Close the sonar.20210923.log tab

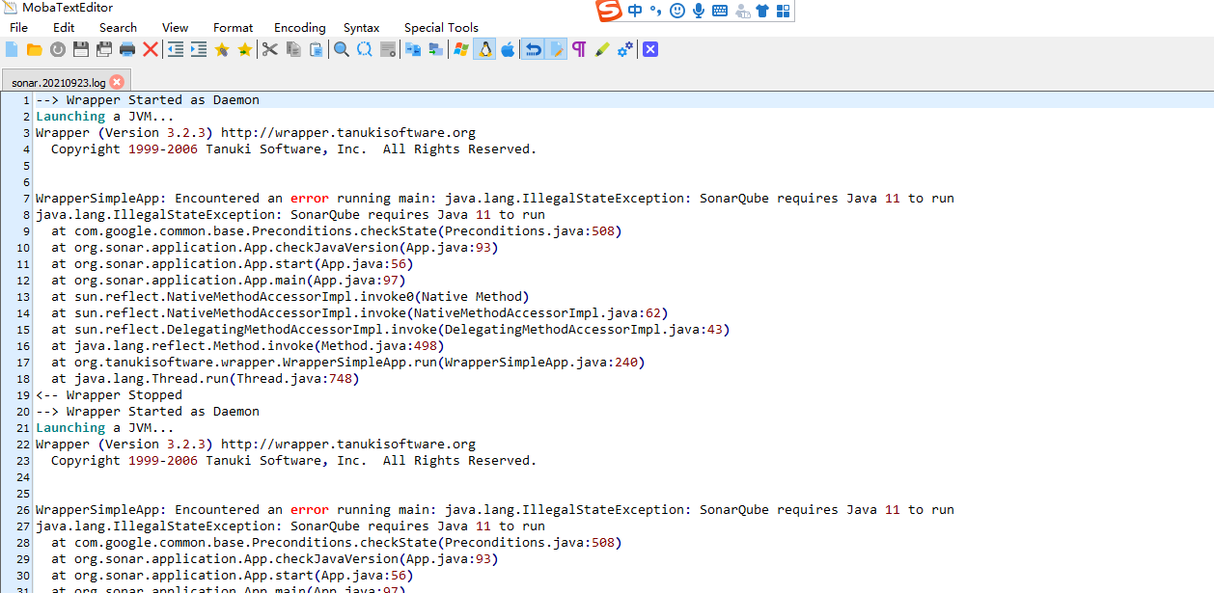tap(116, 82)
